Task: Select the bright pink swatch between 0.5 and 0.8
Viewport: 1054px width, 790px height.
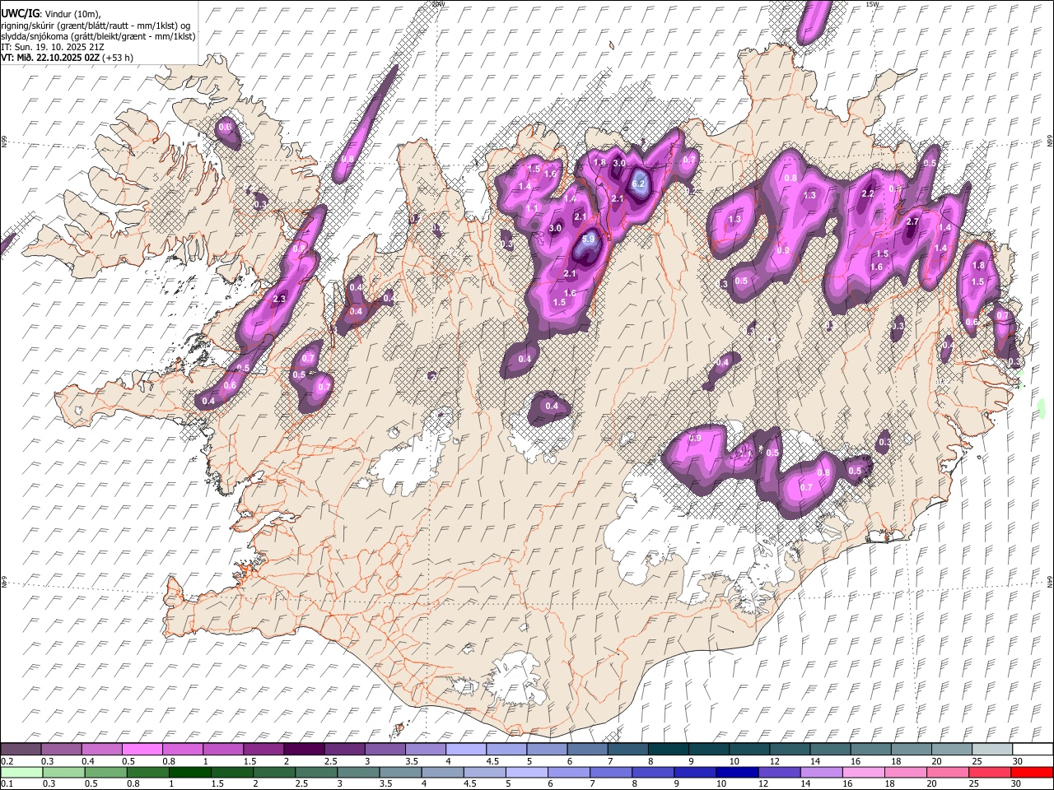Action: coord(142,749)
